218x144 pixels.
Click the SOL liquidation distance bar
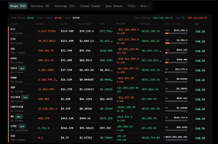point(176,53)
